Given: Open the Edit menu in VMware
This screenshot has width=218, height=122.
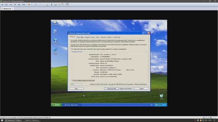Looking at the screenshot, I should coord(6,4).
